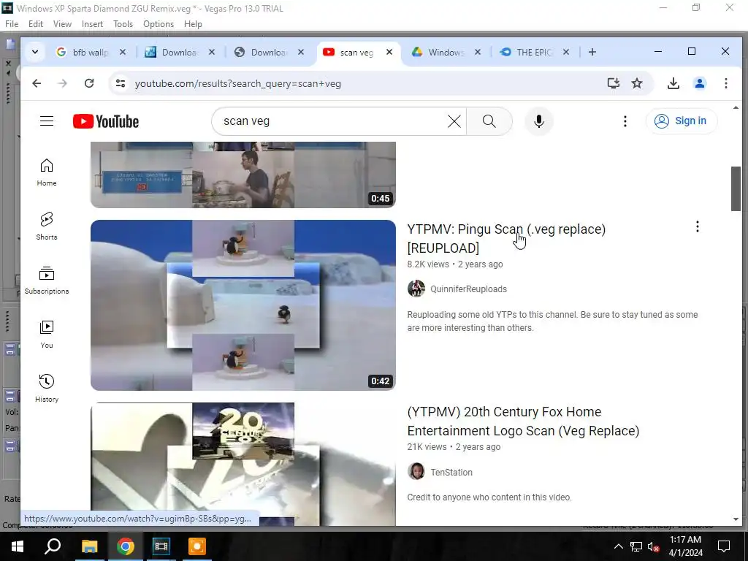This screenshot has height=561, width=748.
Task: Open Vegas Pro View menu
Action: (x=62, y=24)
